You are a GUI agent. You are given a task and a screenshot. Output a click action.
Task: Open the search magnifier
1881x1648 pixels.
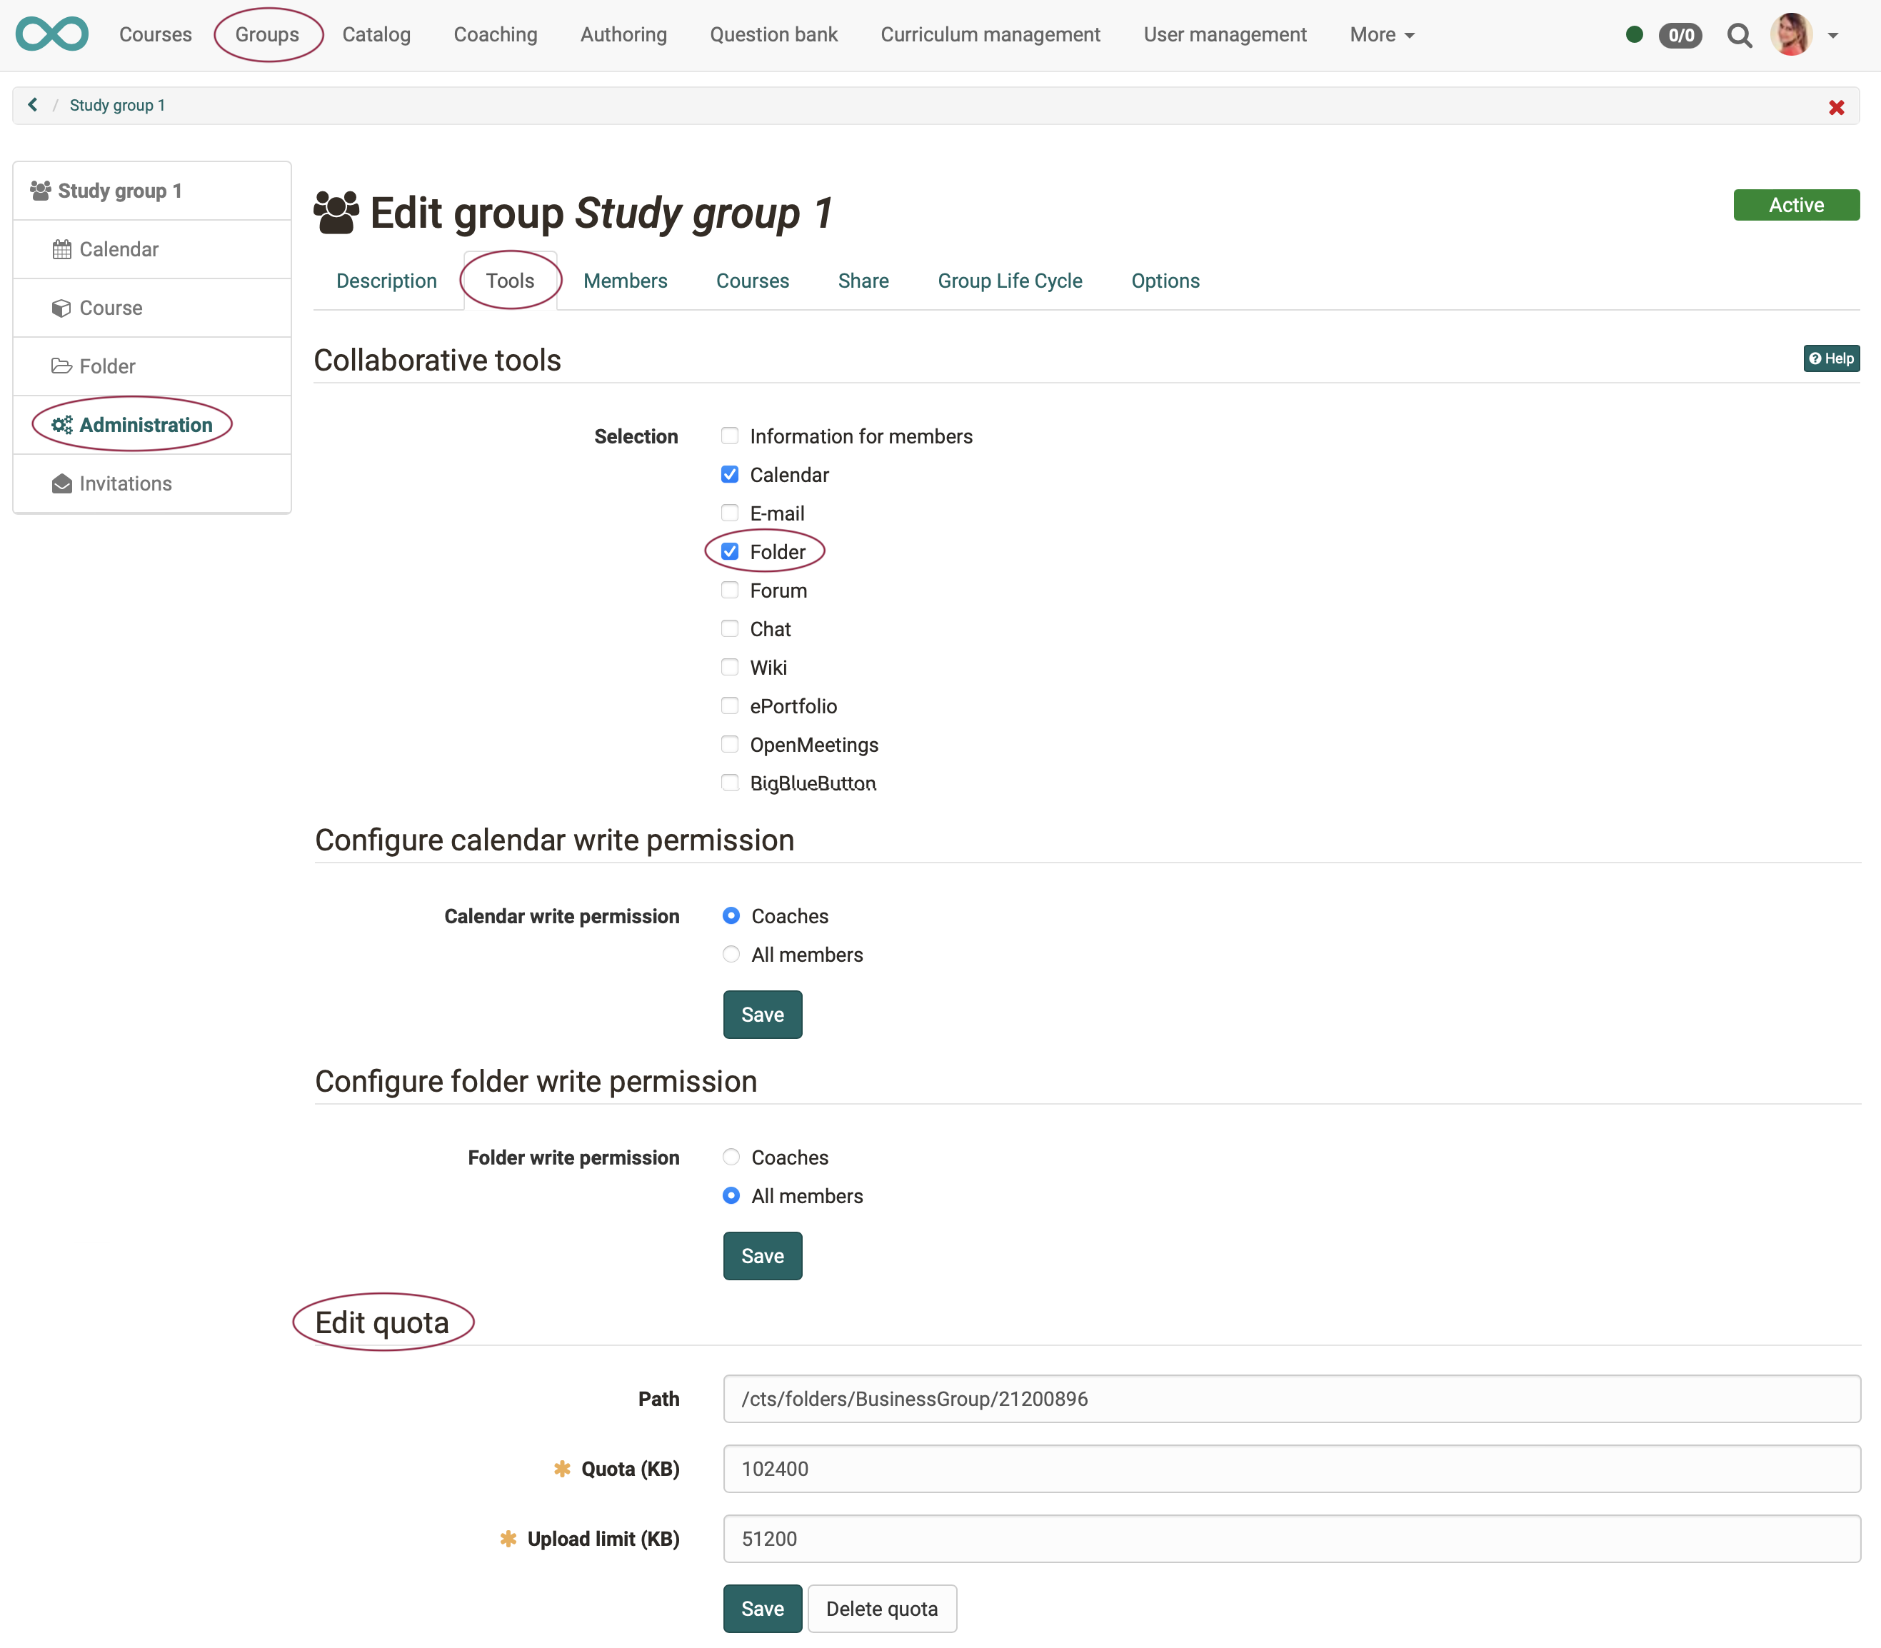click(x=1740, y=34)
